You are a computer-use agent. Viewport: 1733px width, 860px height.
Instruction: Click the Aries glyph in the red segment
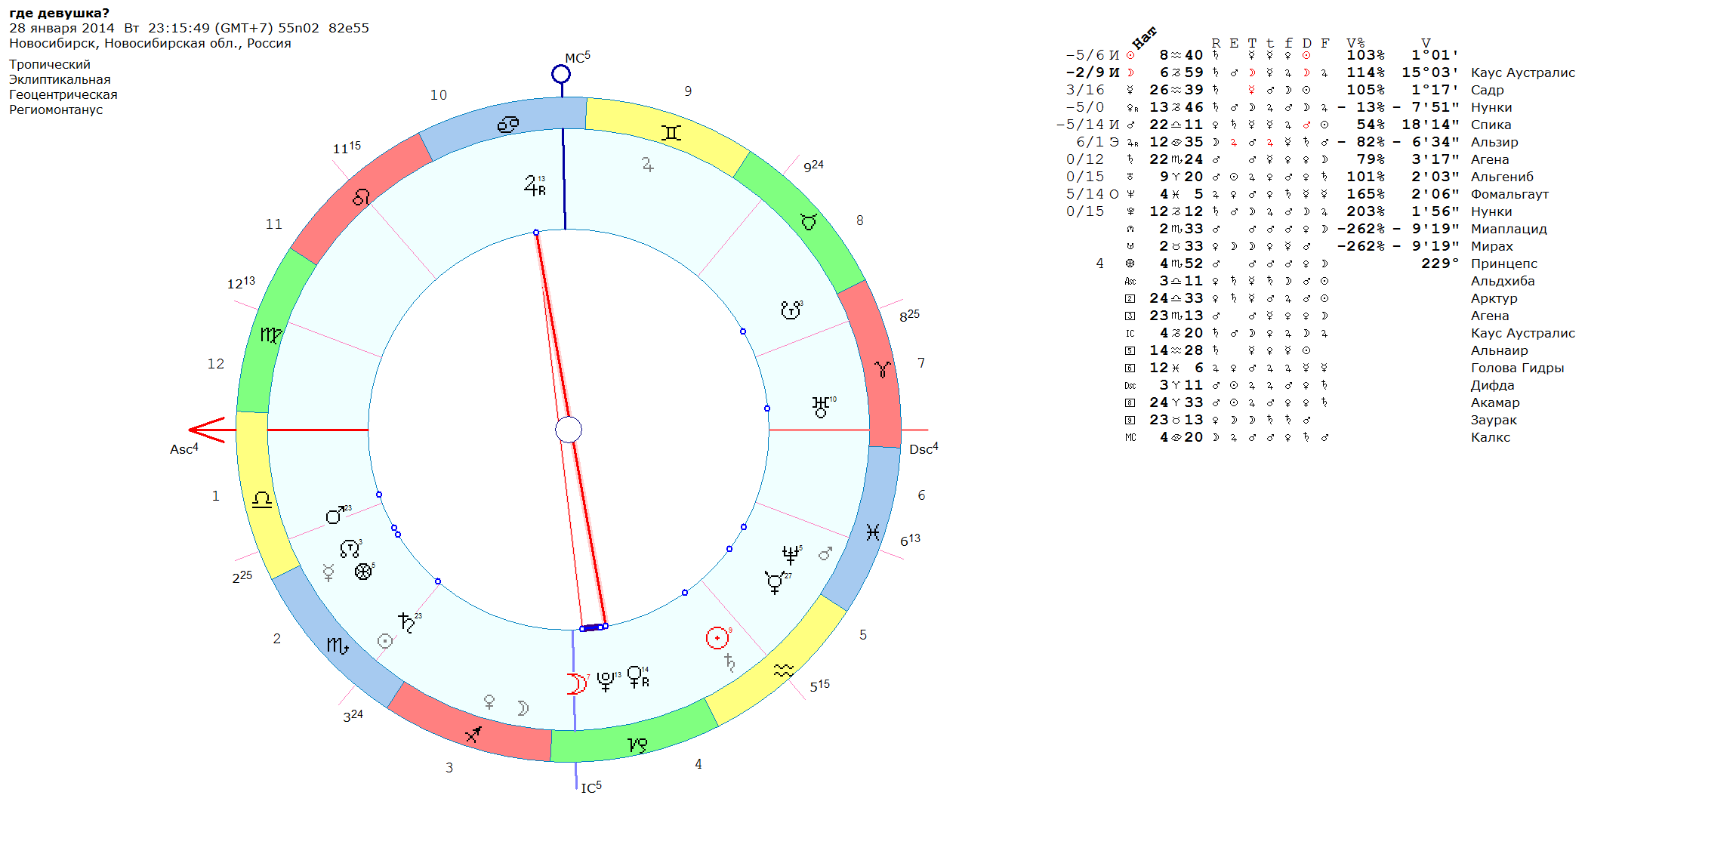883,369
